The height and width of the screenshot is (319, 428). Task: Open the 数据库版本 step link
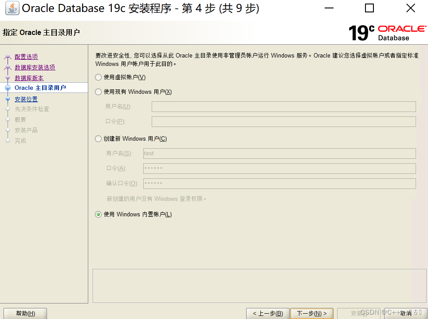tap(29, 78)
